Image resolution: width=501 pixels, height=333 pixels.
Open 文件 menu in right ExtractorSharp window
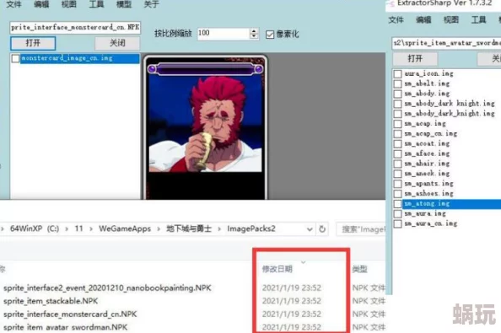coord(396,19)
